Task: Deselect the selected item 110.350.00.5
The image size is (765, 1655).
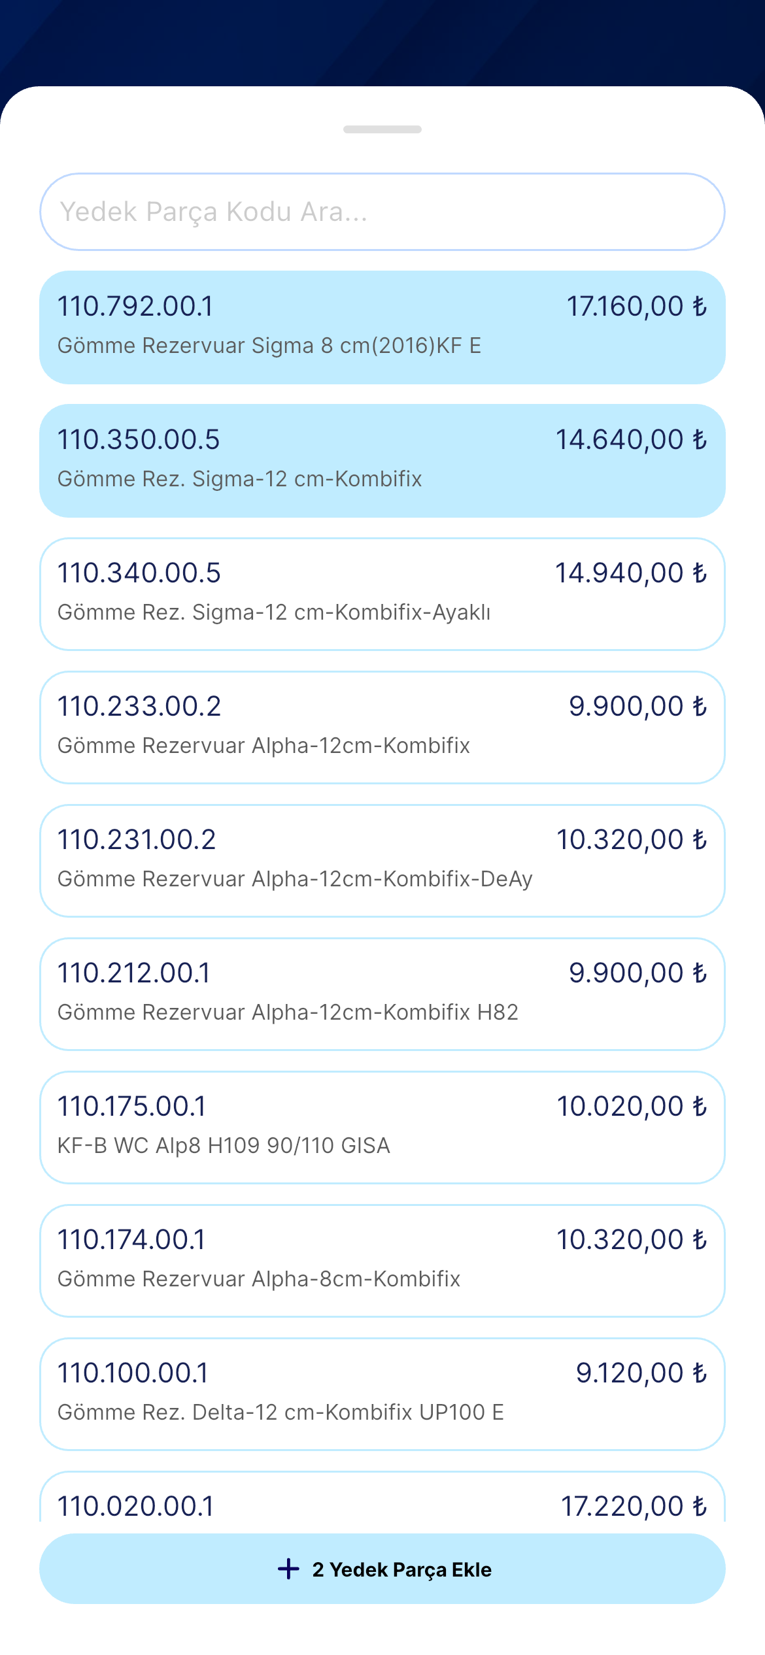Action: tap(382, 461)
